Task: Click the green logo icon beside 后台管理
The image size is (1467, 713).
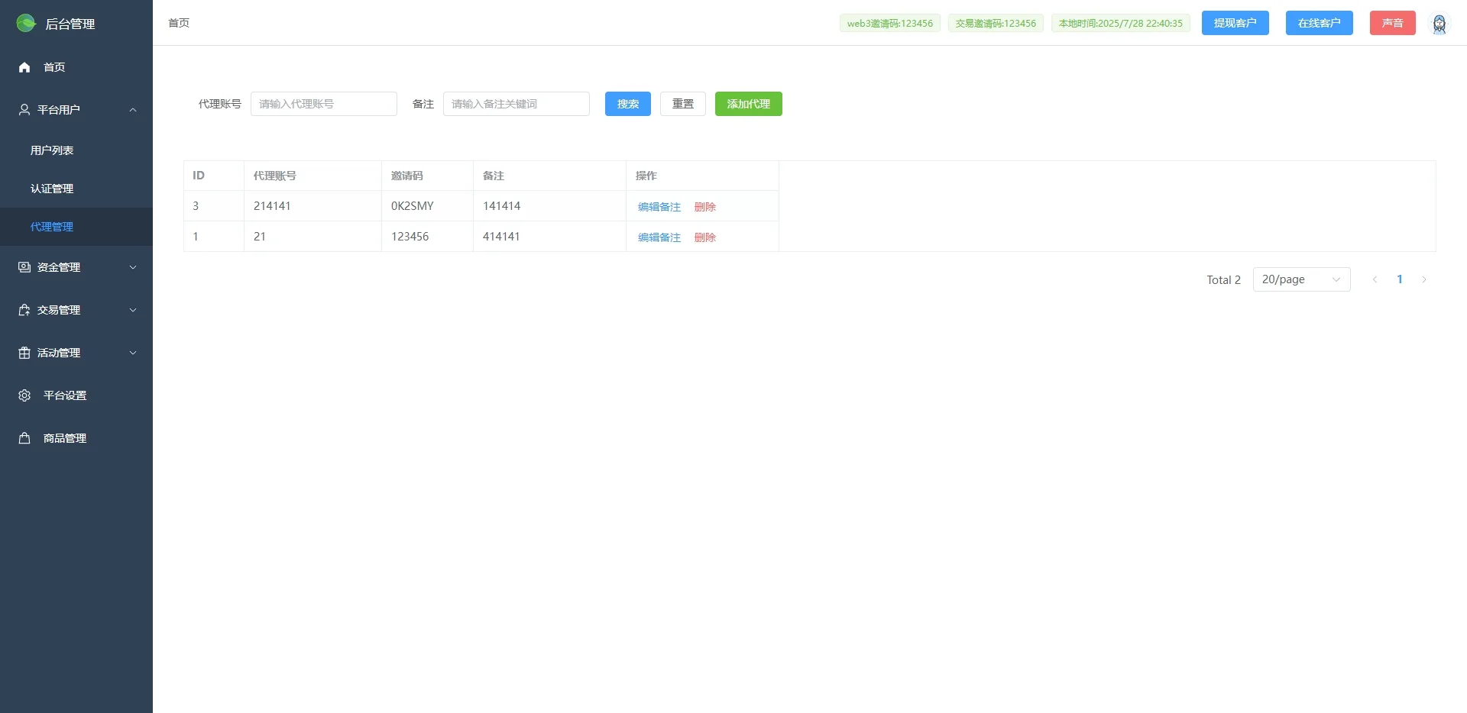Action: [26, 24]
